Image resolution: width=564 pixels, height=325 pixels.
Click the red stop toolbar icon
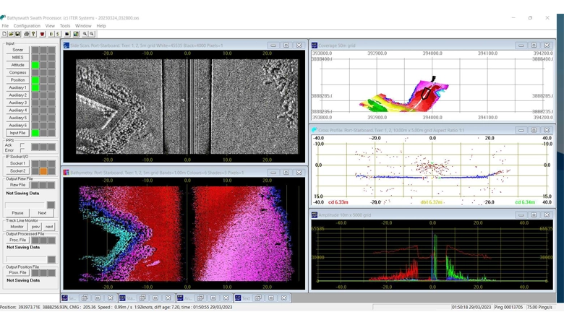[42, 34]
